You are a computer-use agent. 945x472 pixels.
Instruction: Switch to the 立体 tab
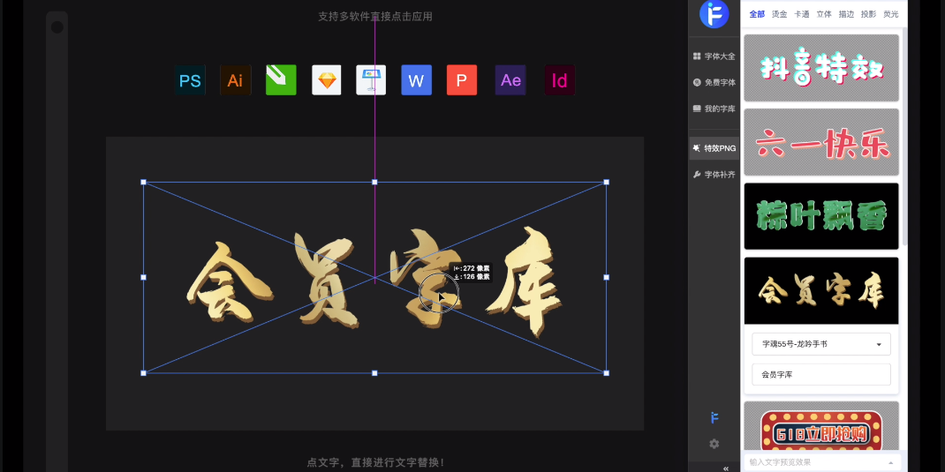[824, 14]
